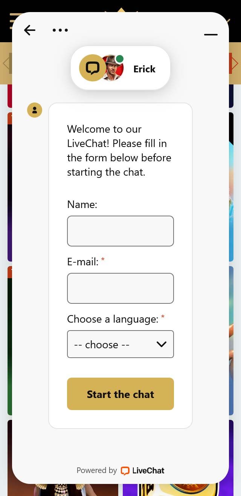This screenshot has height=496, width=241.
Task: Click the back arrow in chat header
Action: (x=29, y=30)
